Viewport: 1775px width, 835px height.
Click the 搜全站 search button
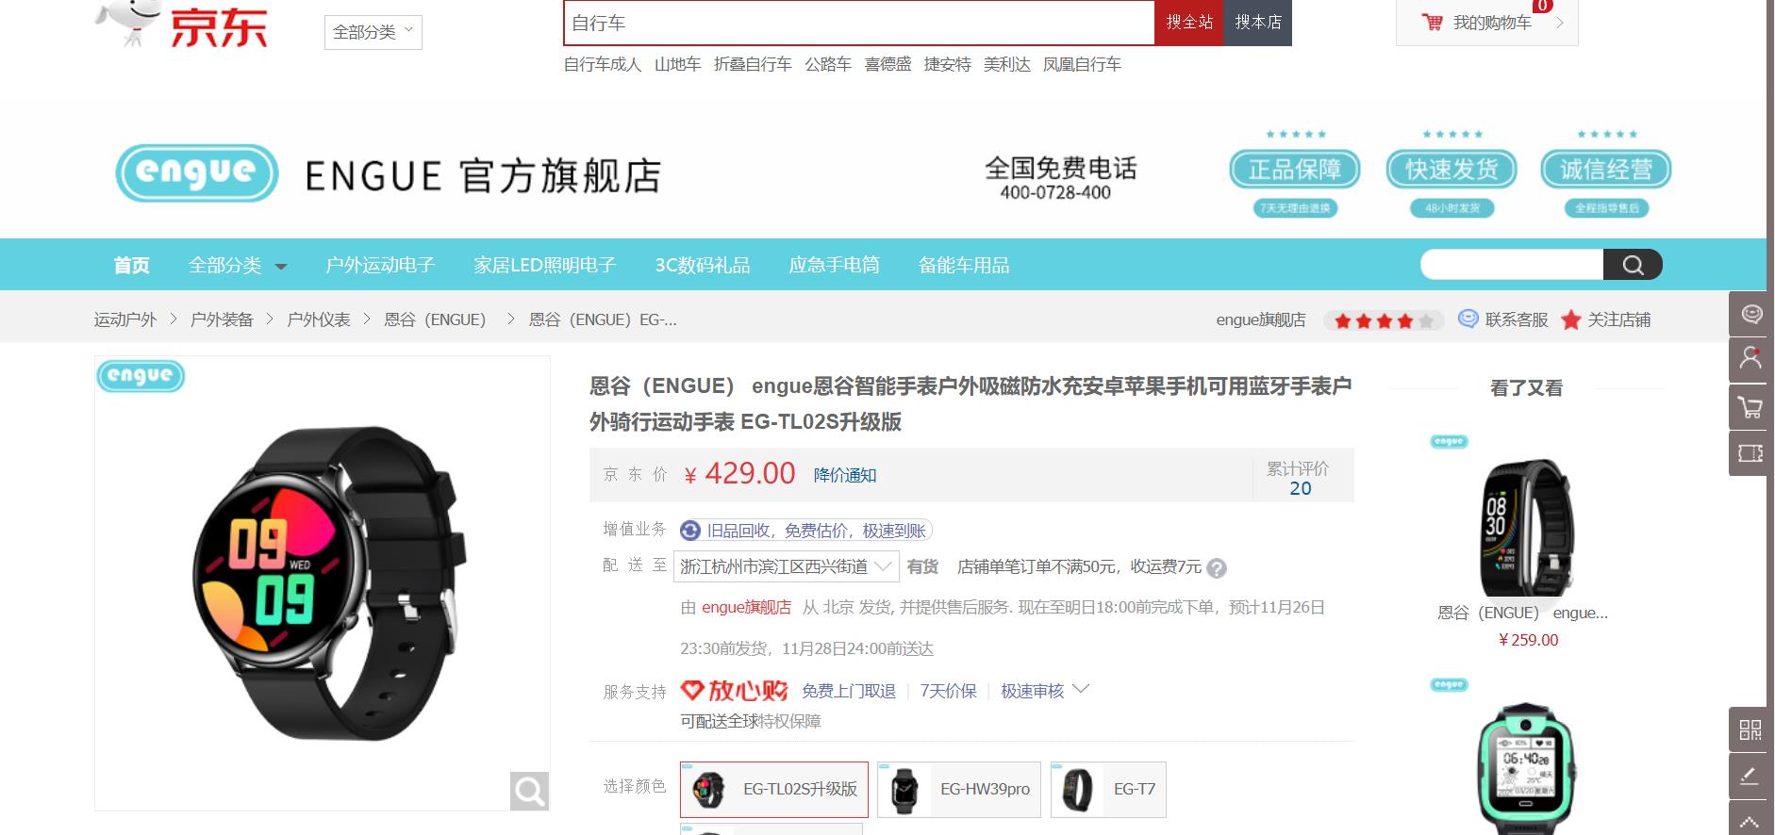click(1188, 23)
